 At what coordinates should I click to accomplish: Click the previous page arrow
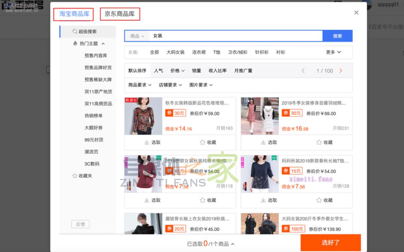tap(303, 71)
